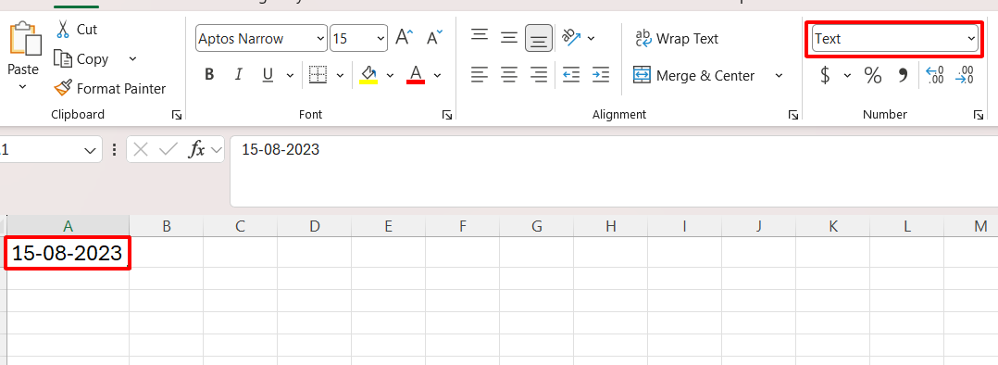Select column J header

pos(759,226)
